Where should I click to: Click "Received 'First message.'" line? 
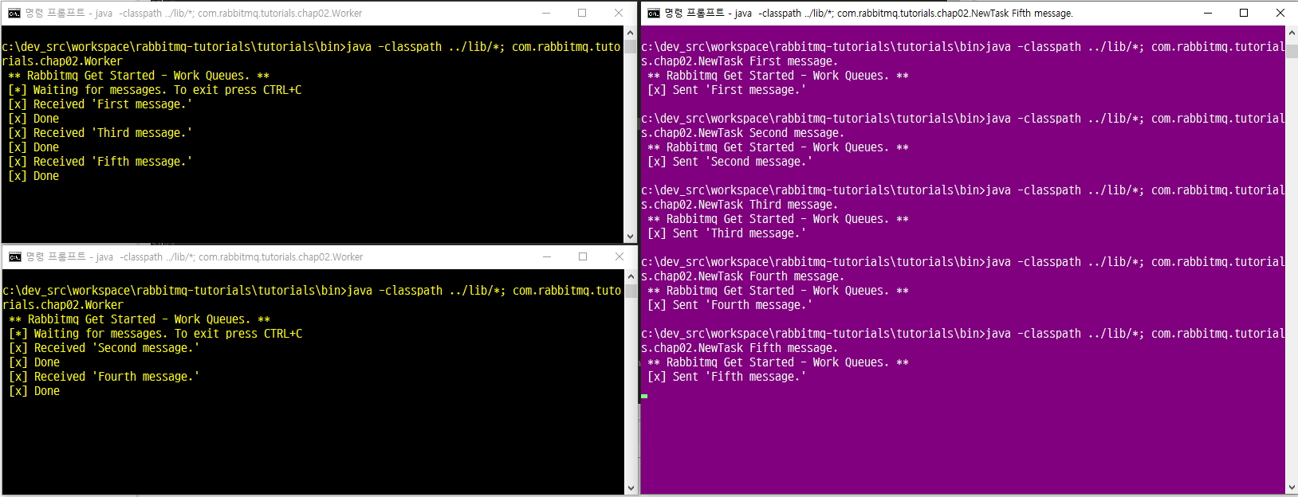100,104
